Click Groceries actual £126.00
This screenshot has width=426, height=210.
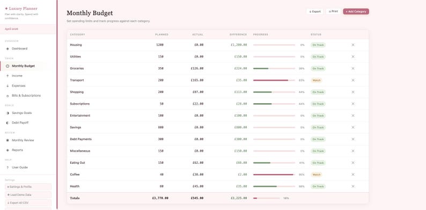(x=197, y=69)
